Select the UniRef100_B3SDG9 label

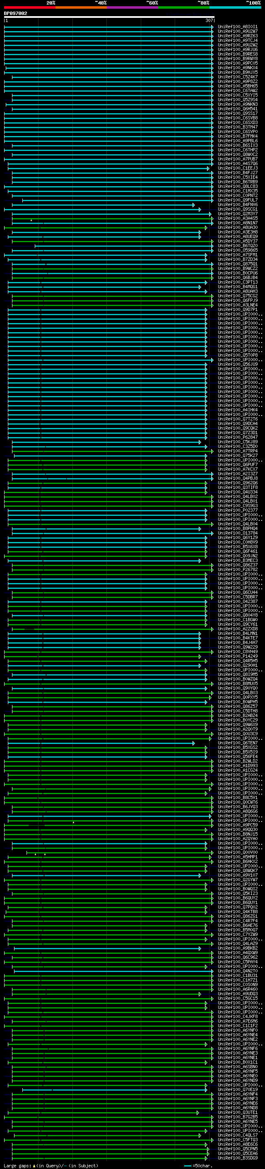point(238,1158)
